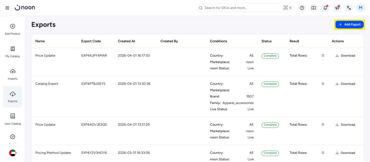Select Exports in the sidebar
This screenshot has width=370, height=162.
12,97
